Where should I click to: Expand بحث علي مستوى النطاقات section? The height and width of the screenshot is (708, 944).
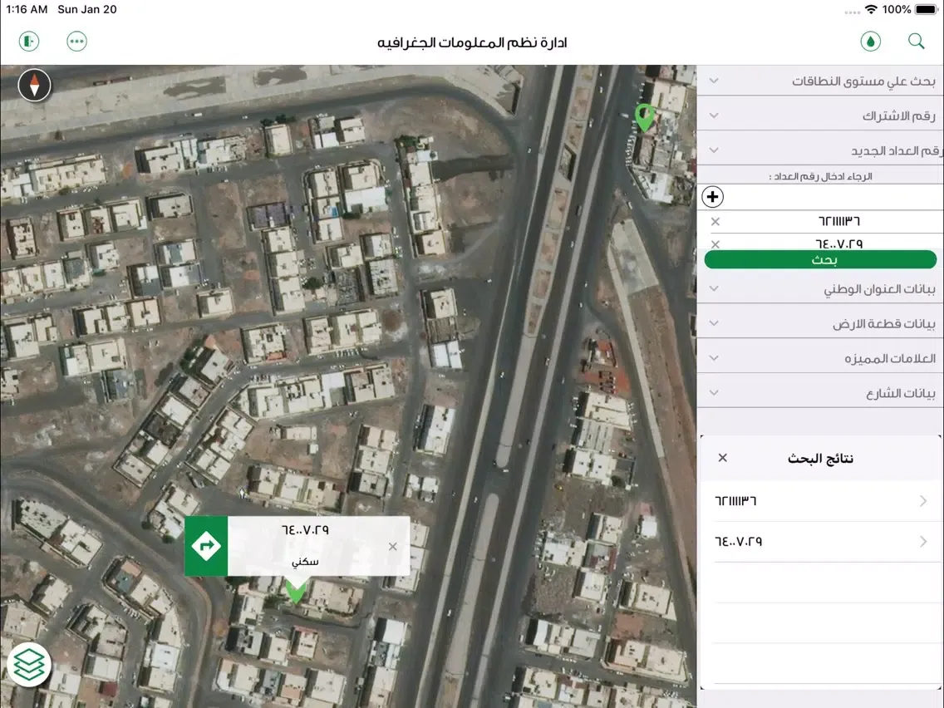(x=820, y=81)
